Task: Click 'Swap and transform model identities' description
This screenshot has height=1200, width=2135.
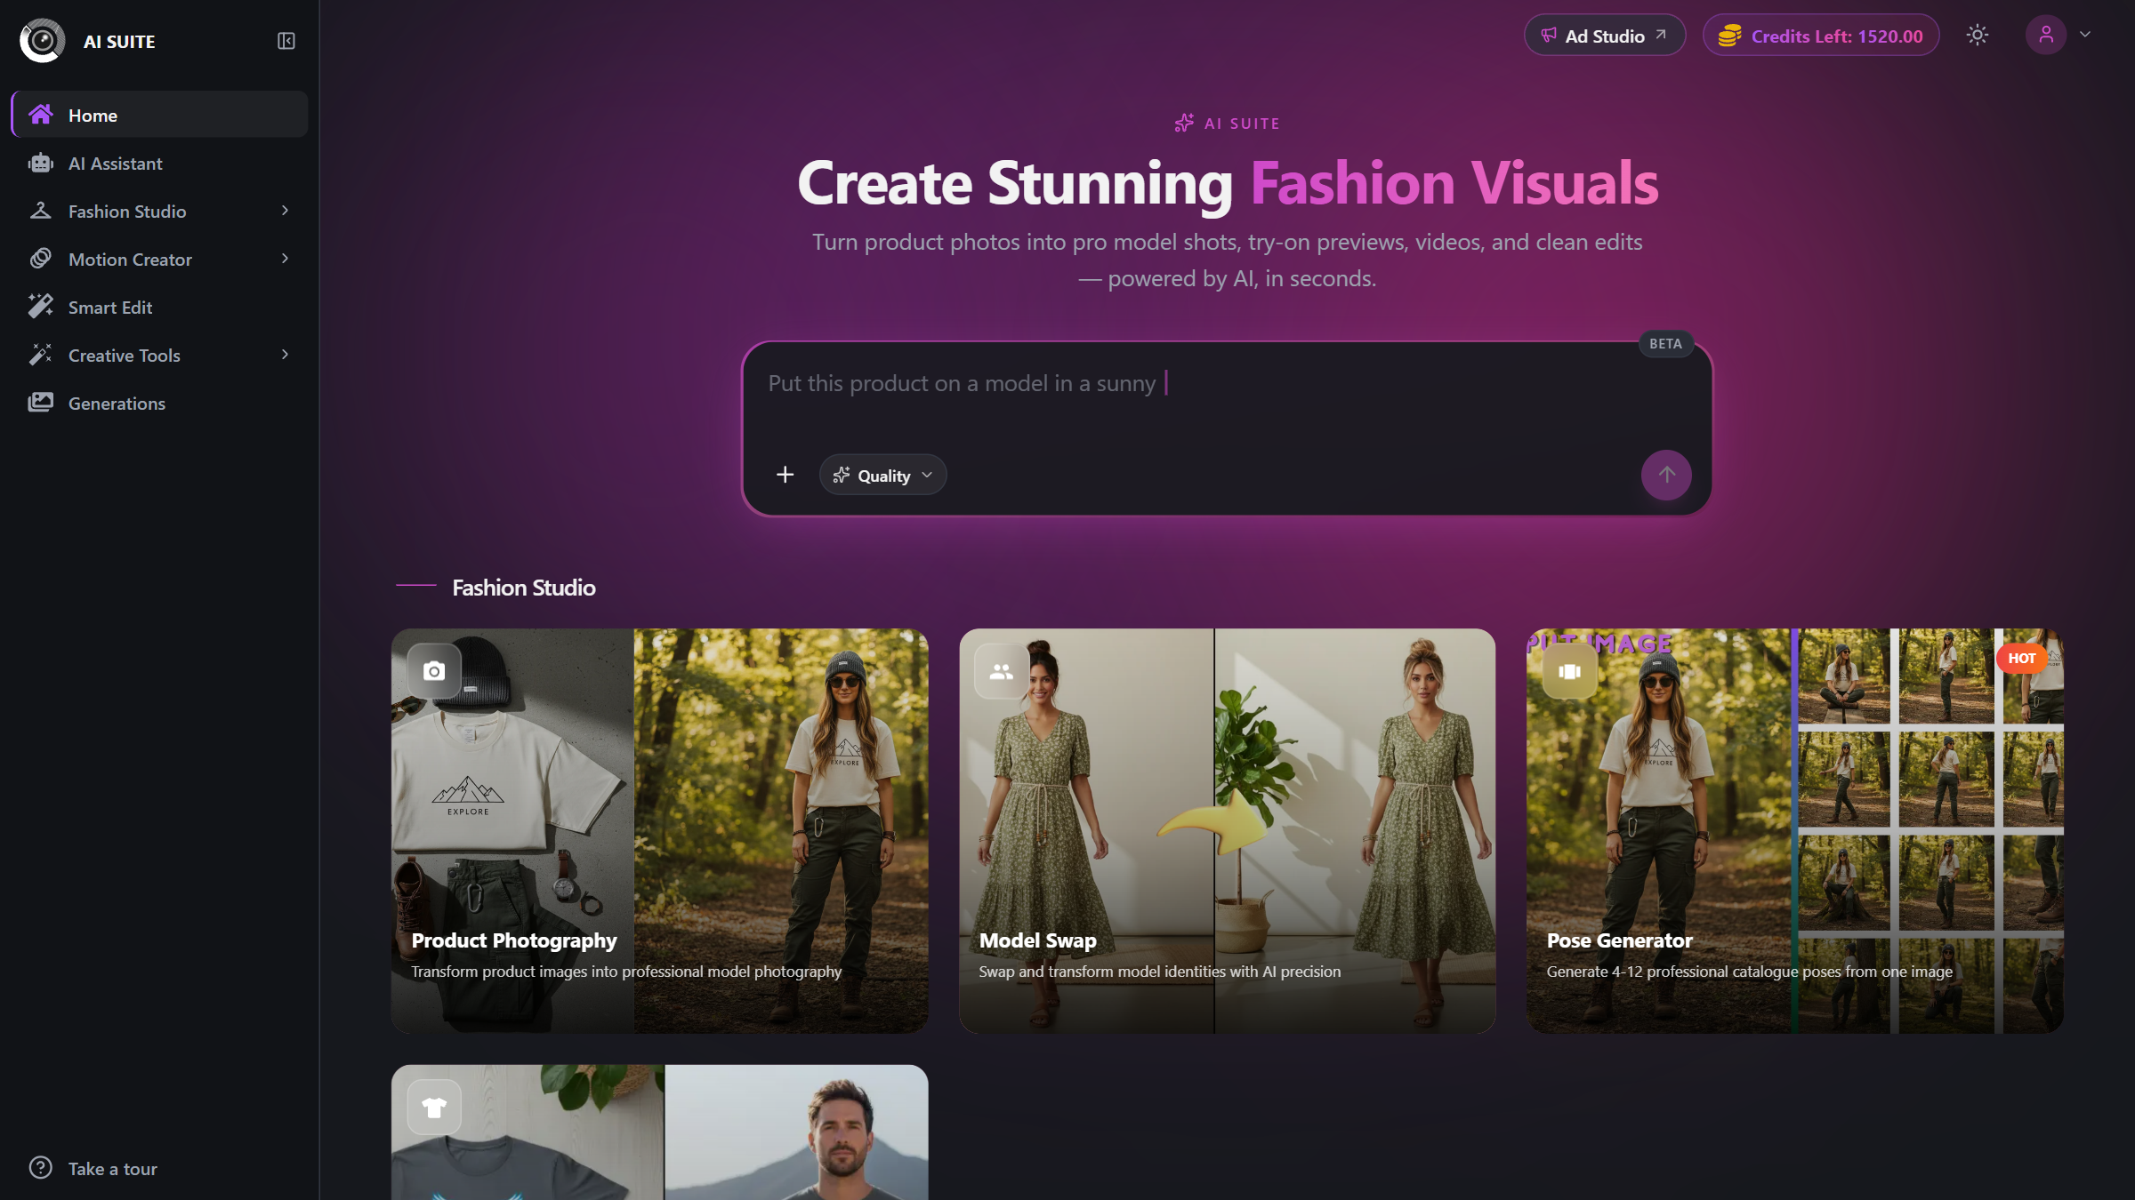Action: pos(1160,972)
